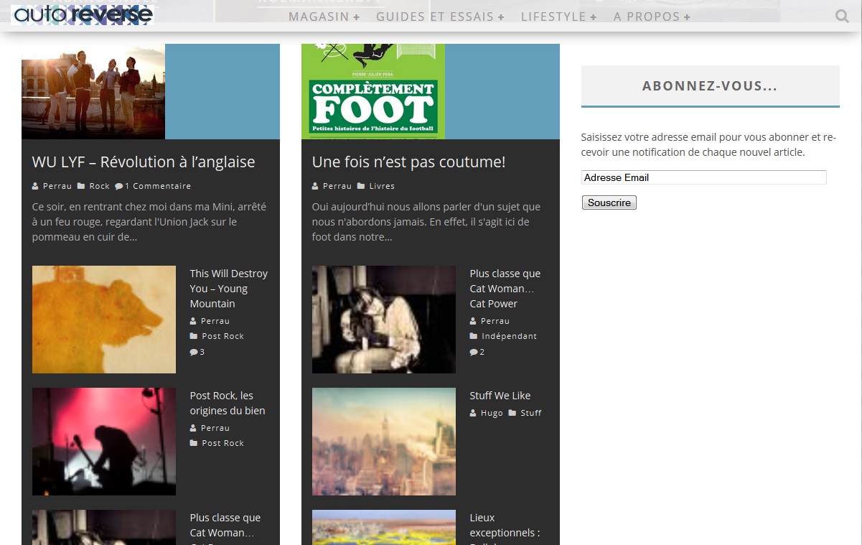
Task: Expand the Lifestyle menu
Action: [x=558, y=17]
